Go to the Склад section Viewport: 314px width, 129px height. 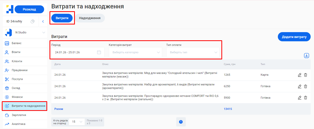[25, 88]
